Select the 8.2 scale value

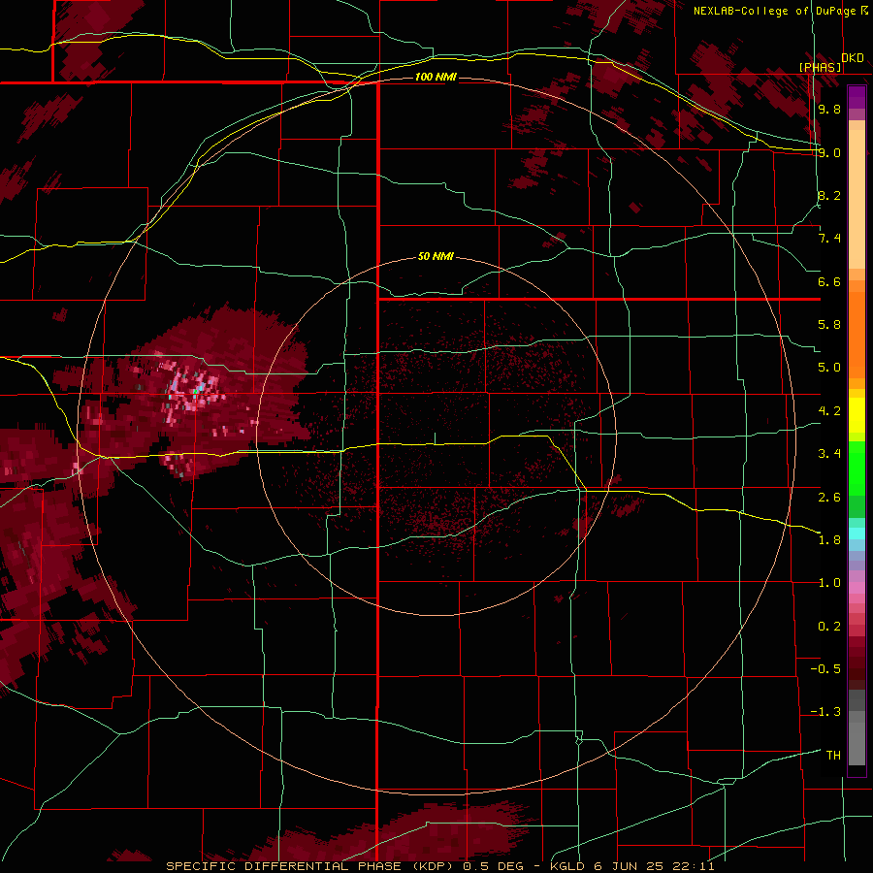pos(829,195)
